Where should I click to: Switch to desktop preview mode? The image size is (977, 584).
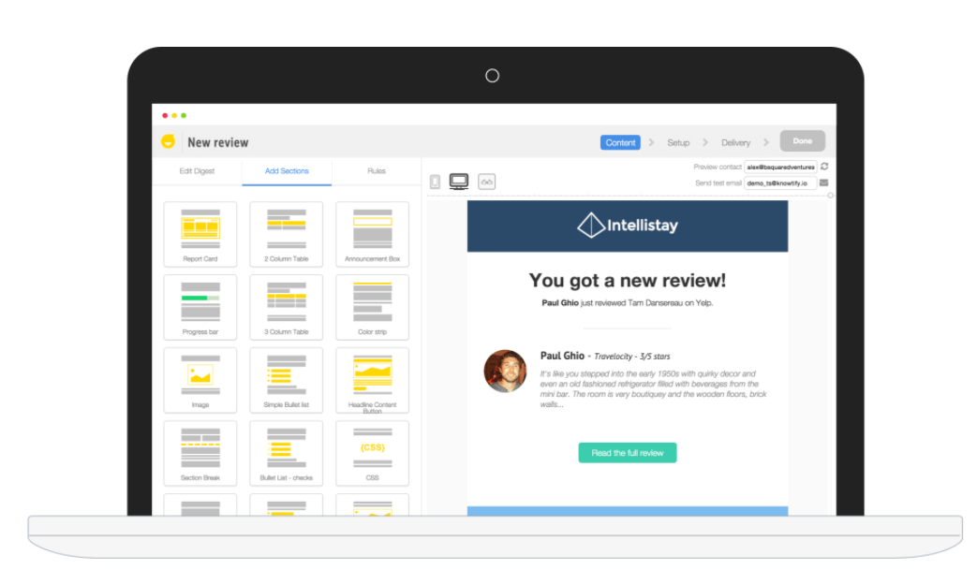coord(459,182)
